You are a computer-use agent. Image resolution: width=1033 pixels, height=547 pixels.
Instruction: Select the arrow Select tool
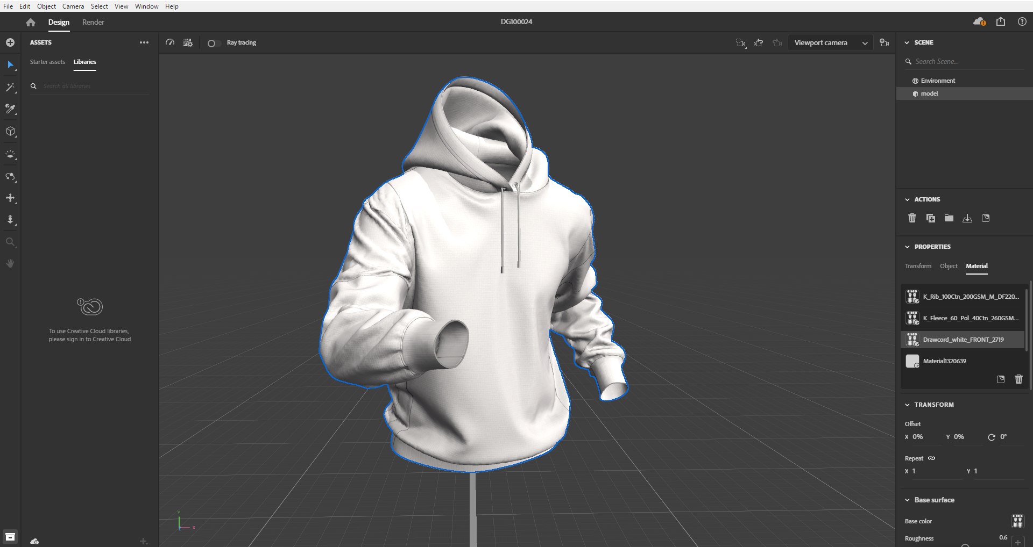coord(10,65)
